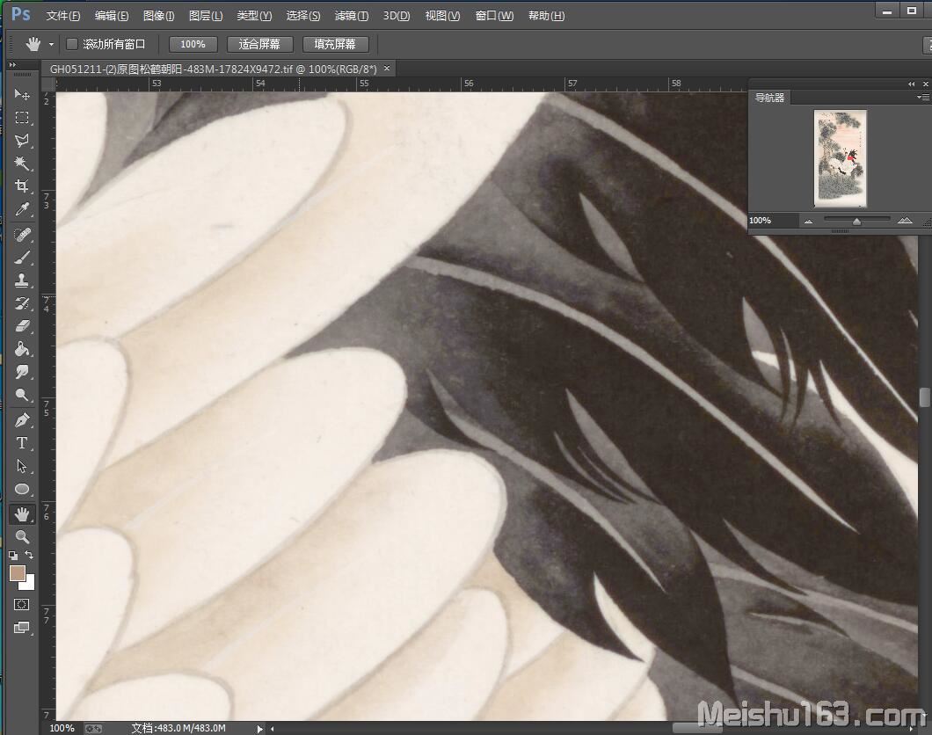This screenshot has height=735, width=932.
Task: Select the Type tool
Action: [22, 443]
